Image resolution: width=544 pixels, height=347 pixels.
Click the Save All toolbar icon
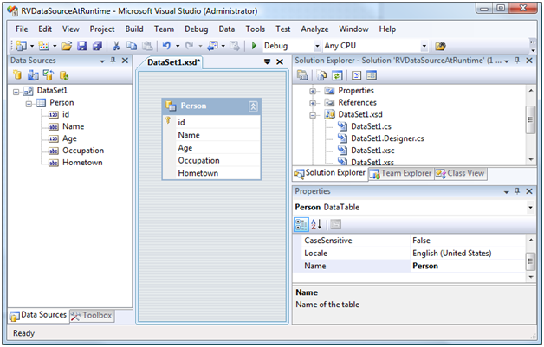coord(97,46)
